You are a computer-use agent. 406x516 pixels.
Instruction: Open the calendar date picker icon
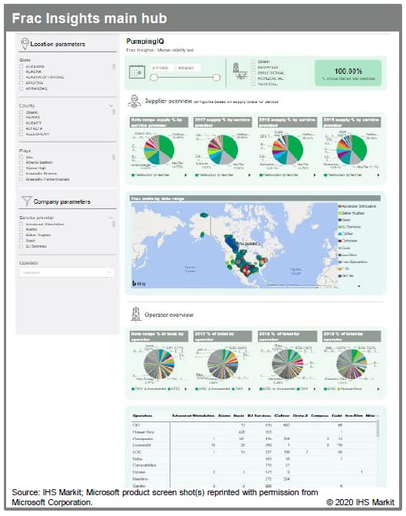coord(137,72)
